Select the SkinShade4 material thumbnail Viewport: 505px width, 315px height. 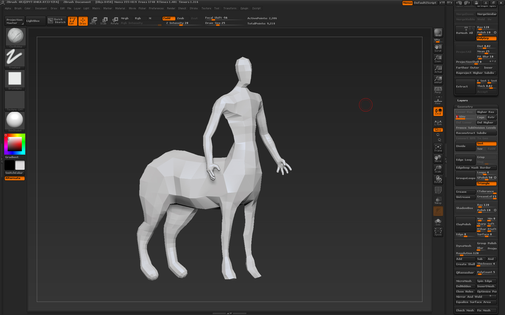tap(15, 121)
